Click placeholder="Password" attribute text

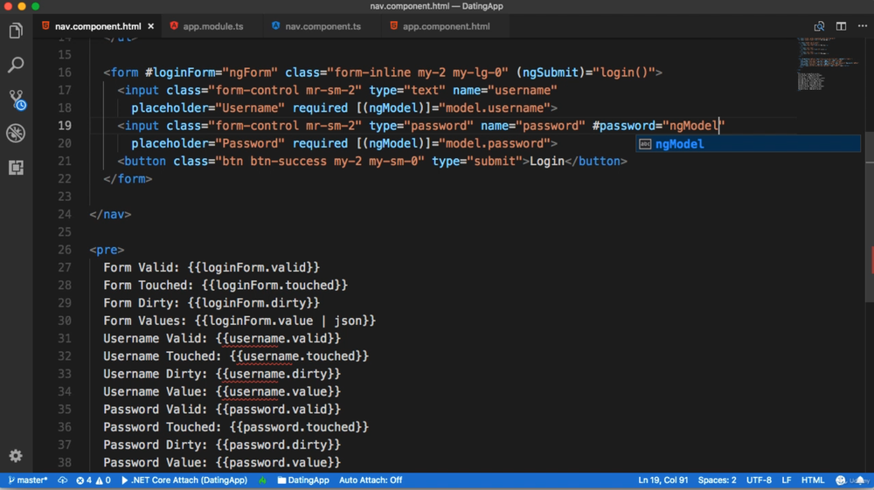208,143
